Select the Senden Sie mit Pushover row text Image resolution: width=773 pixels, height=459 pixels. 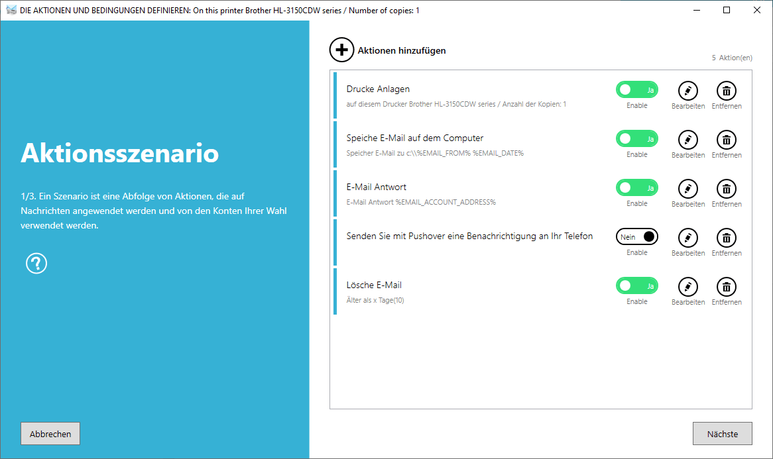pos(469,236)
